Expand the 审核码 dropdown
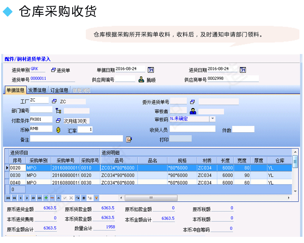This screenshot has height=243, width=304. click(212, 118)
